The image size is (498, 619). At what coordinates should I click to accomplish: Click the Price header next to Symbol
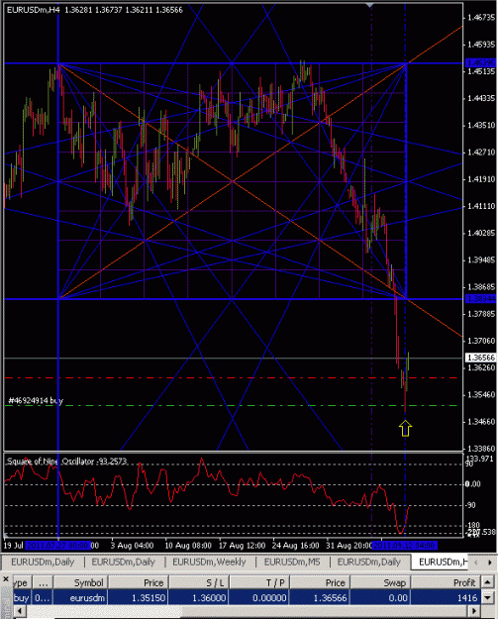pyautogui.click(x=139, y=582)
